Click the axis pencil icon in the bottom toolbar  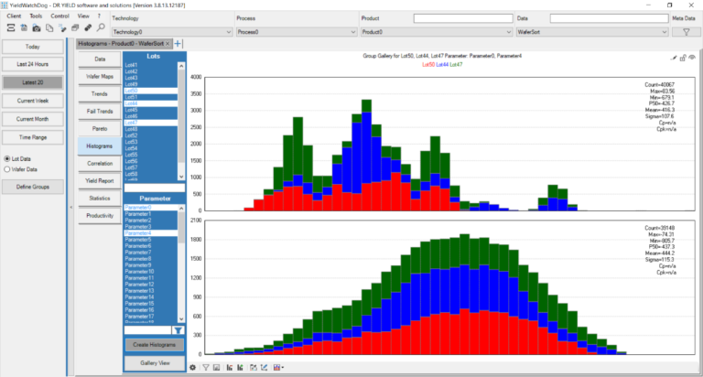(264, 368)
